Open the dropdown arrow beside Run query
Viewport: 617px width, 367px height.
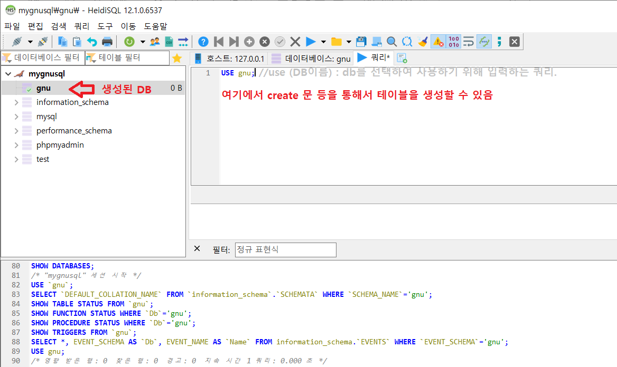323,42
